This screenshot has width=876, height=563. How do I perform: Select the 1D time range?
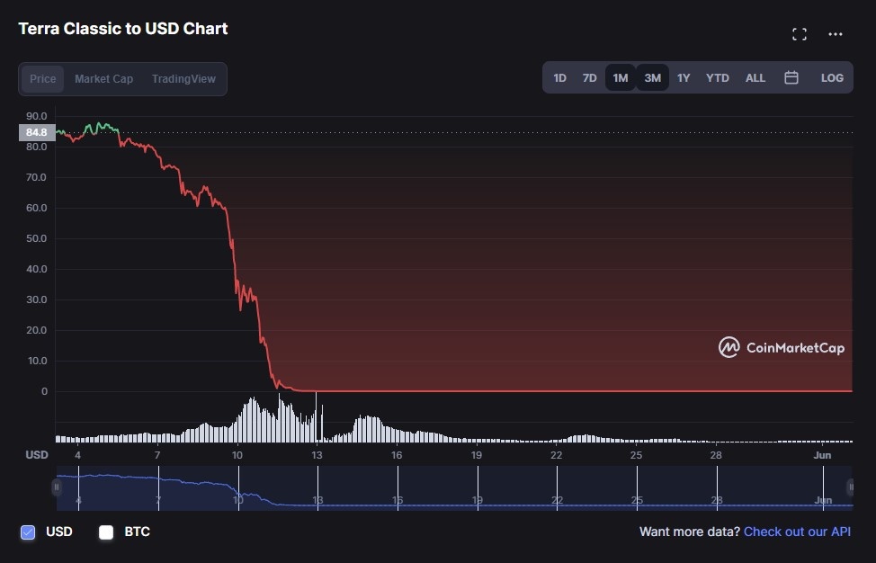click(559, 78)
